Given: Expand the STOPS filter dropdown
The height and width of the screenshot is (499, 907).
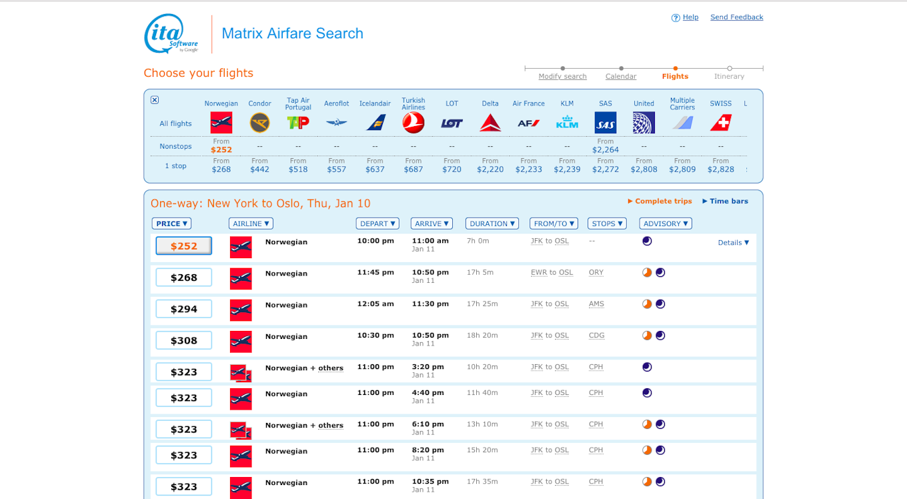Looking at the screenshot, I should pos(607,224).
